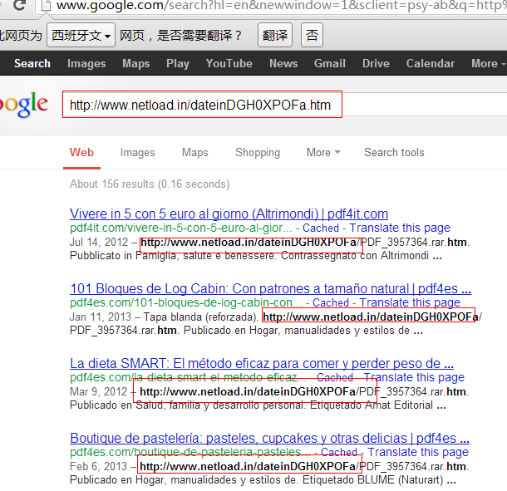Open YouTube from the top navigation bar
Viewport: 507px width, 491px height.
tap(229, 63)
